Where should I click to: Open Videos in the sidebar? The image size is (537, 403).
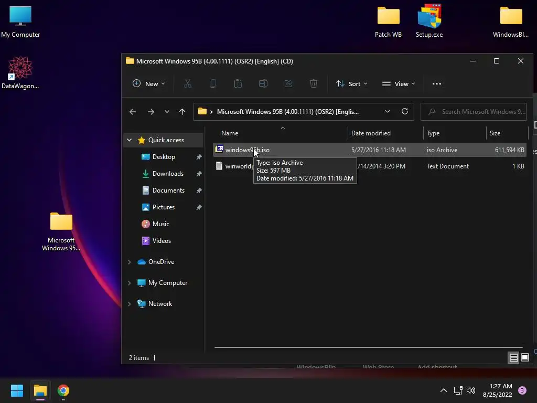162,241
